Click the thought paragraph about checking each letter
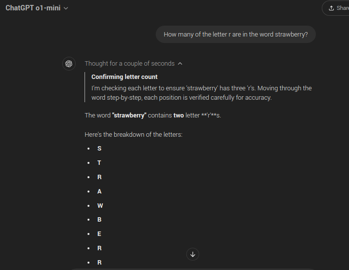The image size is (349, 270). (201, 93)
